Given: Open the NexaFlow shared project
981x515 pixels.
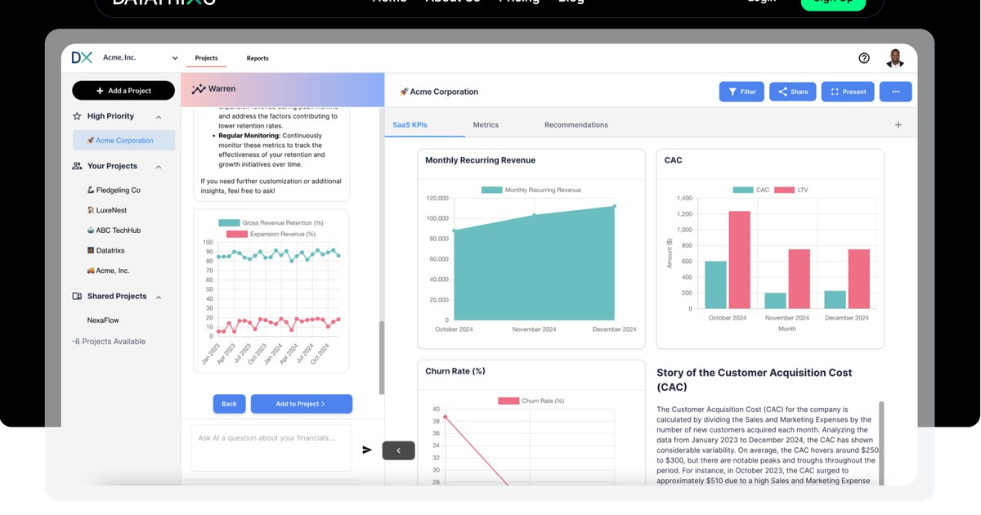Looking at the screenshot, I should coord(103,320).
